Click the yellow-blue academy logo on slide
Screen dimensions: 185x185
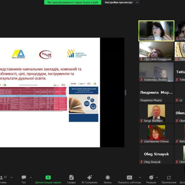18,54
